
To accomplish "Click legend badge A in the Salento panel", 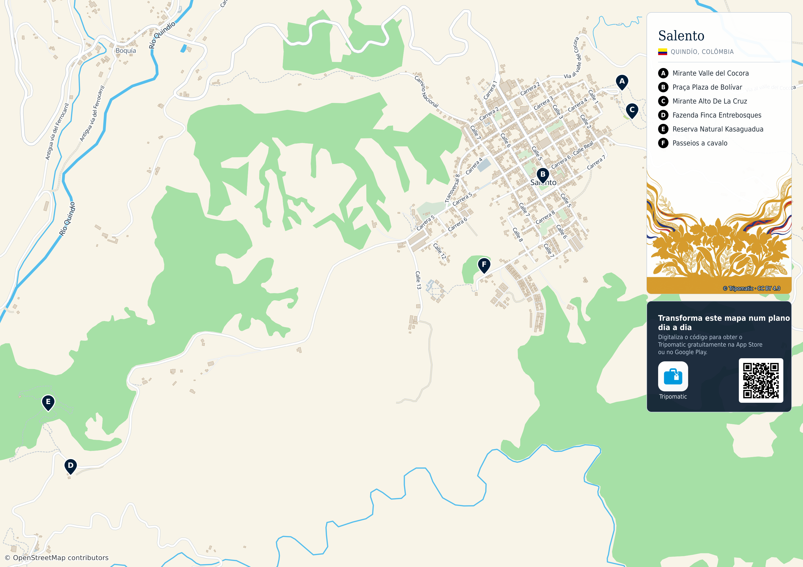I will (663, 73).
